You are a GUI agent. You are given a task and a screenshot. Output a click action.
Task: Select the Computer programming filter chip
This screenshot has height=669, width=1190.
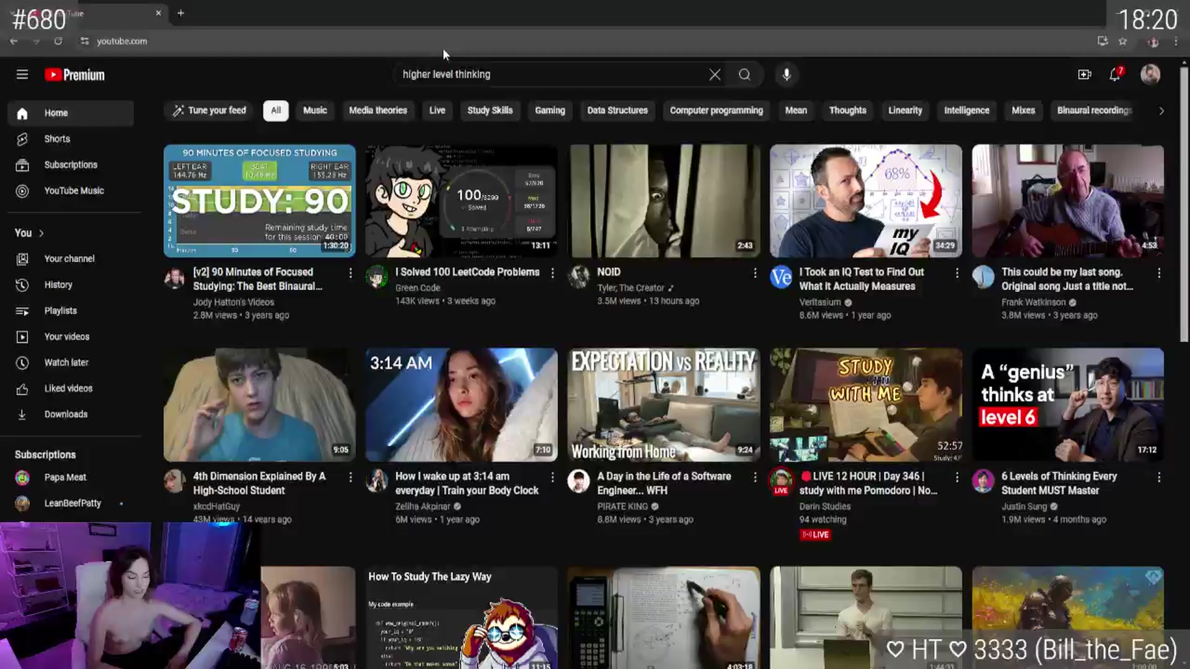tap(716, 111)
